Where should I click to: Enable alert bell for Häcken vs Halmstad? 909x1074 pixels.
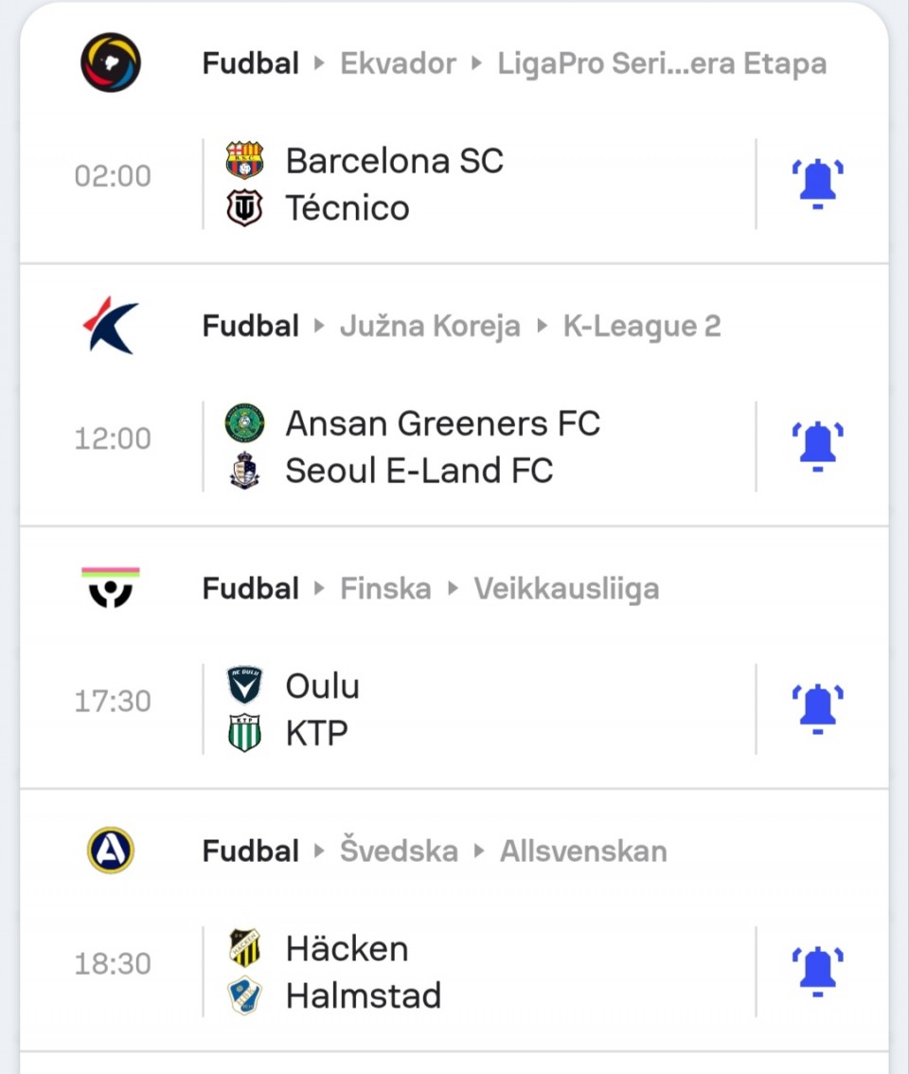point(817,972)
